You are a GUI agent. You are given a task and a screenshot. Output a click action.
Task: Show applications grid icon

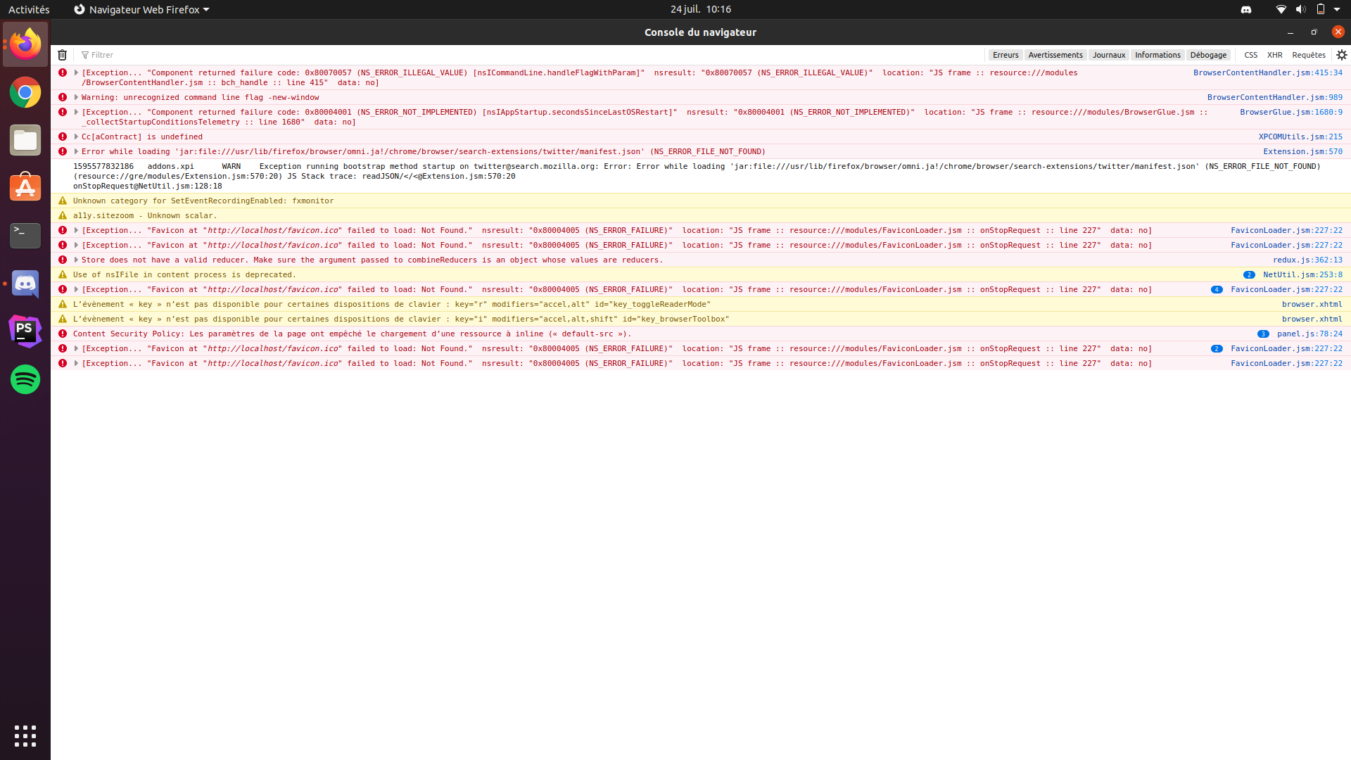[x=25, y=735]
